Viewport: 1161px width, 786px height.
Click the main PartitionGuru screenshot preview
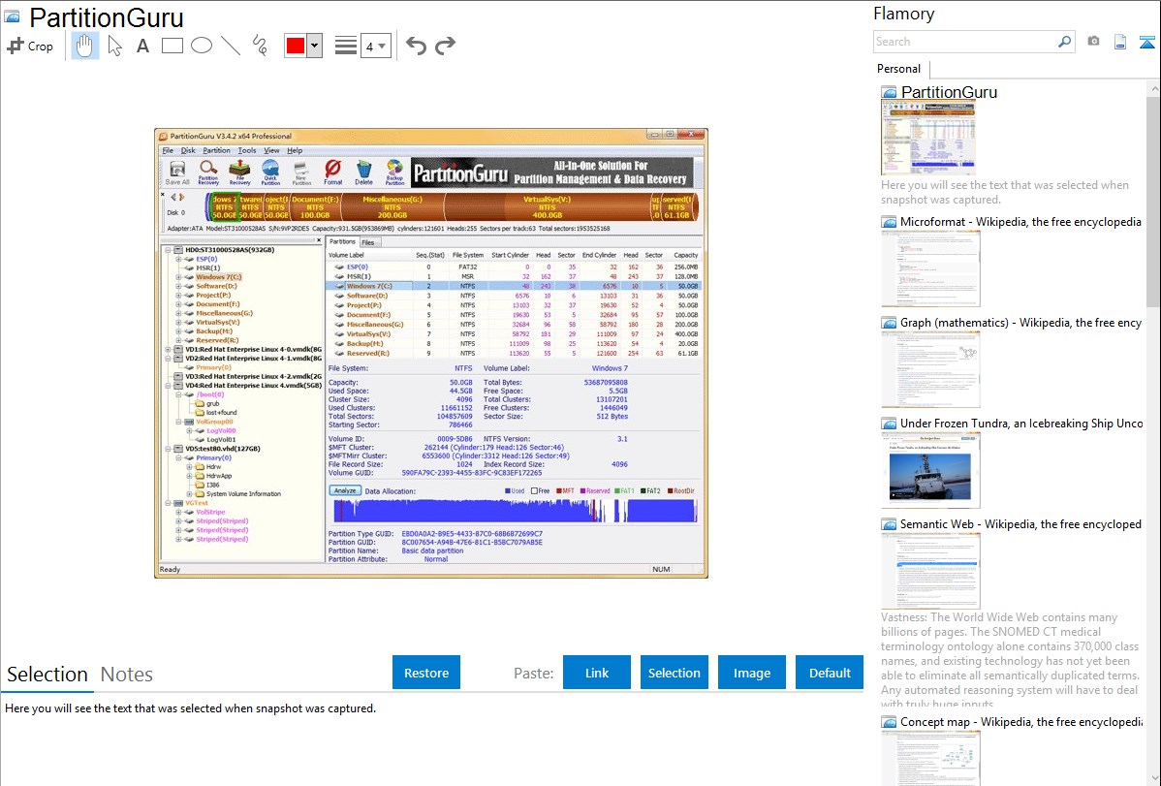[x=431, y=353]
